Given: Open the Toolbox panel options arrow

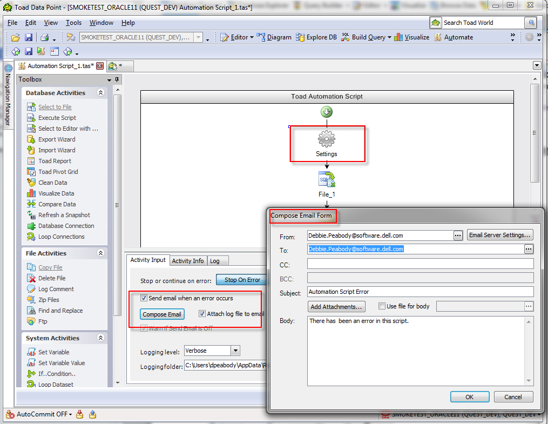Looking at the screenshot, I should (x=109, y=80).
